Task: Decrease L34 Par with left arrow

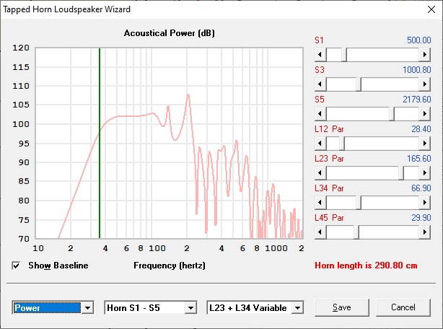Action: pyautogui.click(x=320, y=203)
